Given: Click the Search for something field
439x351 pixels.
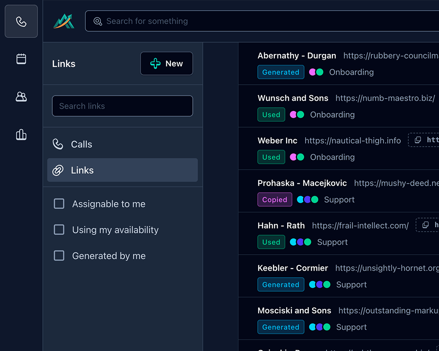Looking at the screenshot, I should point(262,21).
